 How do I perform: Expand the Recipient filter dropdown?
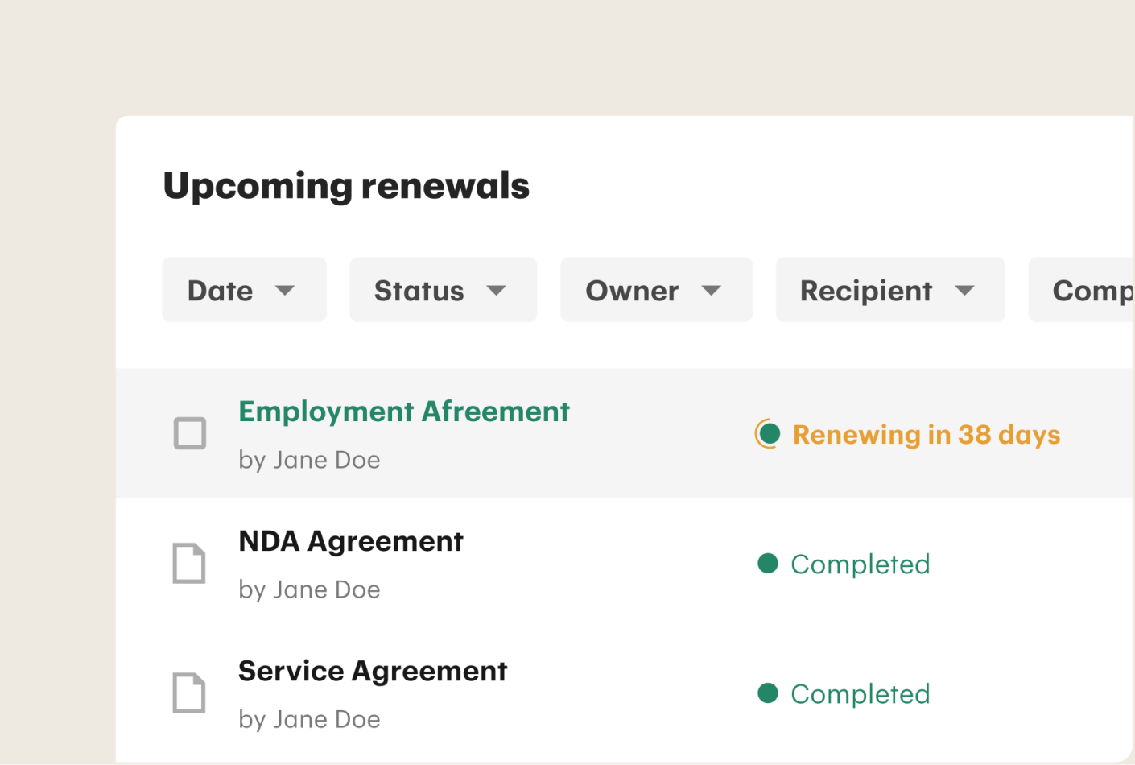(889, 290)
